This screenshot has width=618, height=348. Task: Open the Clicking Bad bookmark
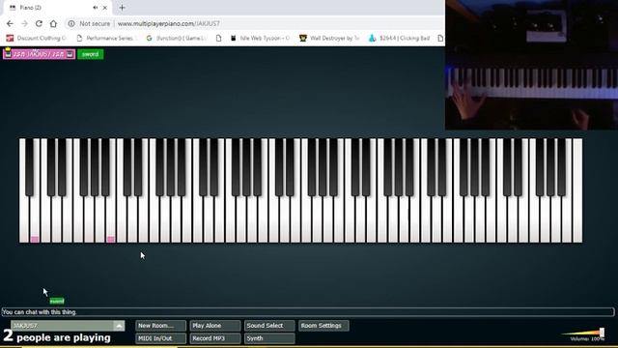pyautogui.click(x=399, y=38)
